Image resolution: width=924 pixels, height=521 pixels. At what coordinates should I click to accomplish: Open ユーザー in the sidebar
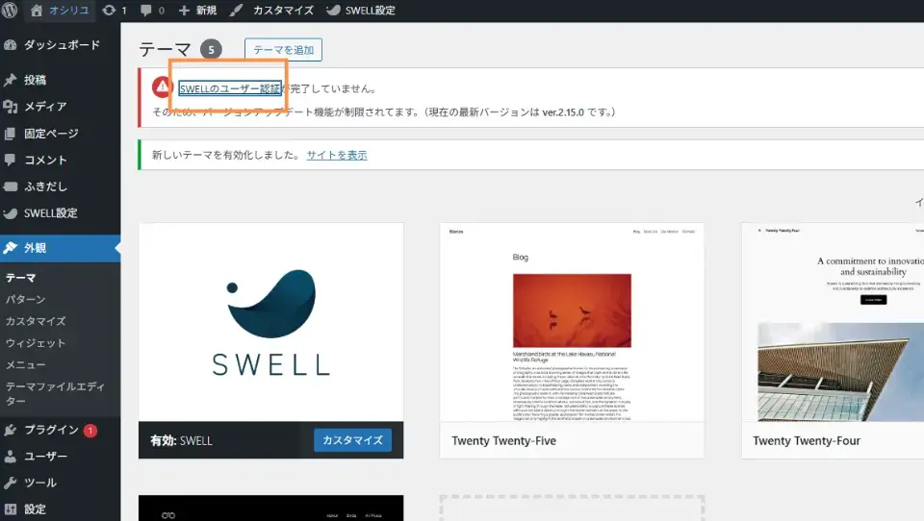point(60,457)
